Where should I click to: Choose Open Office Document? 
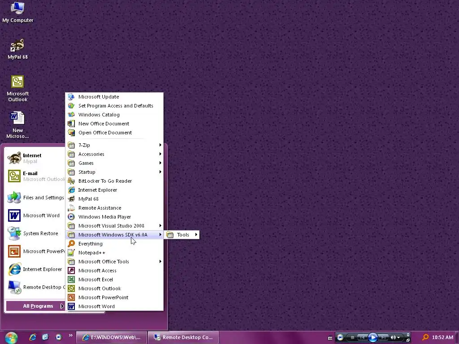click(x=114, y=133)
